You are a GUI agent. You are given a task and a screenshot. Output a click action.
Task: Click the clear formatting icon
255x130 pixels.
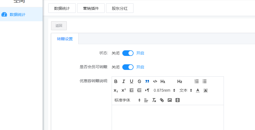pyautogui.click(x=154, y=100)
